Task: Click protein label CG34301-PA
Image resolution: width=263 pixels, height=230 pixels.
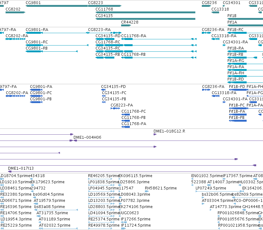Action: (x=235, y=99)
